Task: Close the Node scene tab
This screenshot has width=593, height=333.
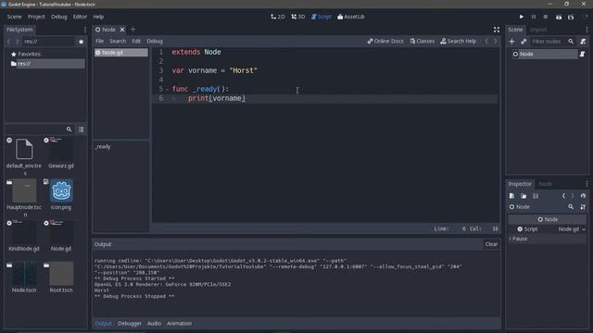Action: [122, 30]
